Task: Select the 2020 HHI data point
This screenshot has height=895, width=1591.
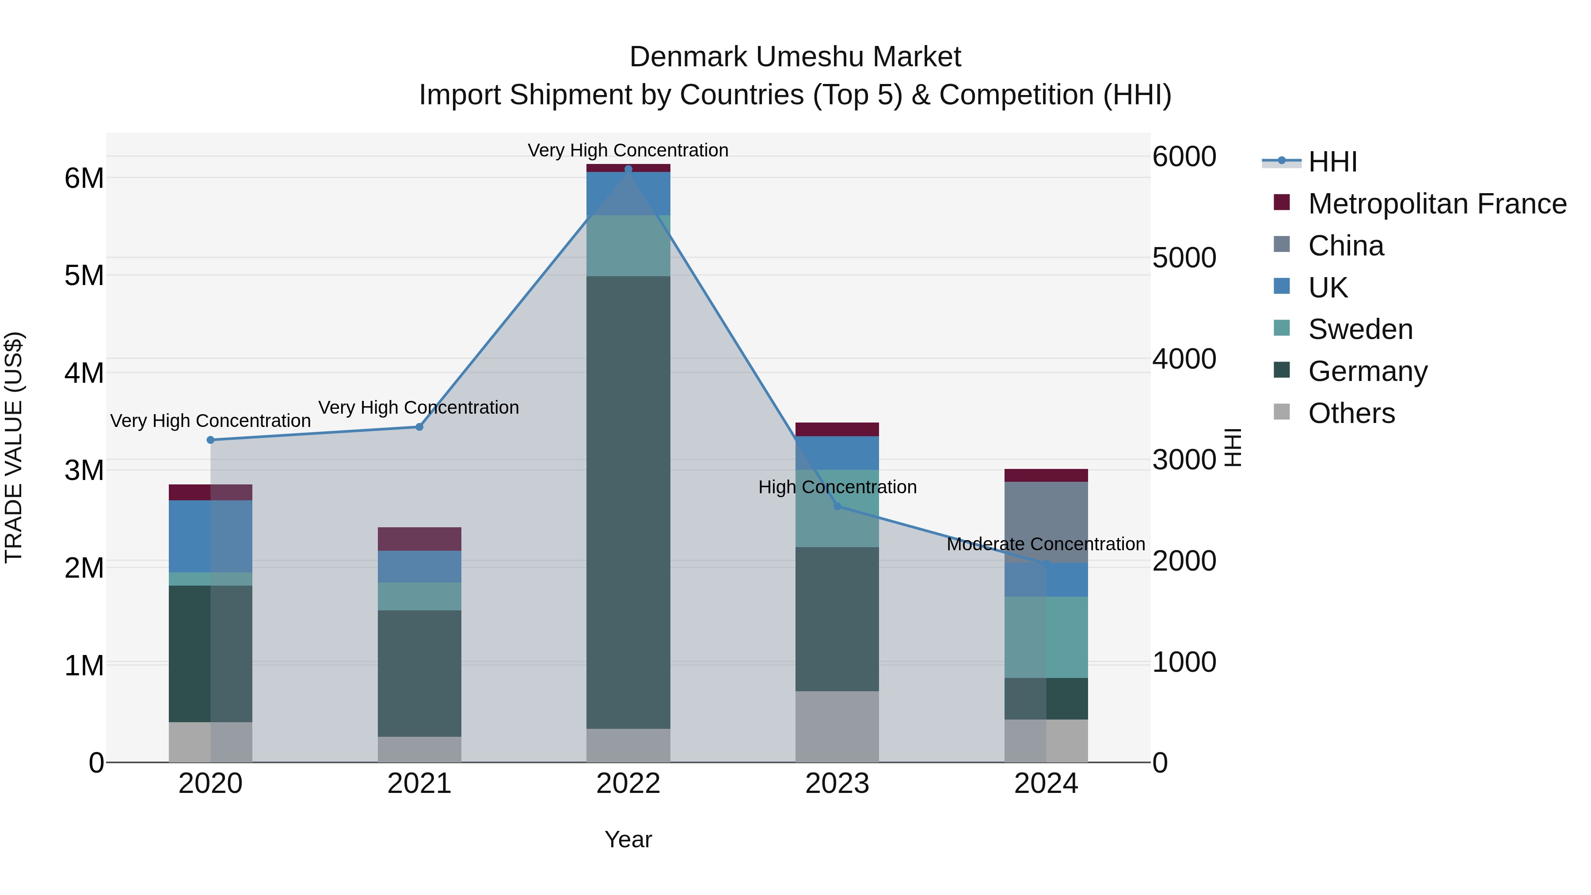Action: coord(211,440)
